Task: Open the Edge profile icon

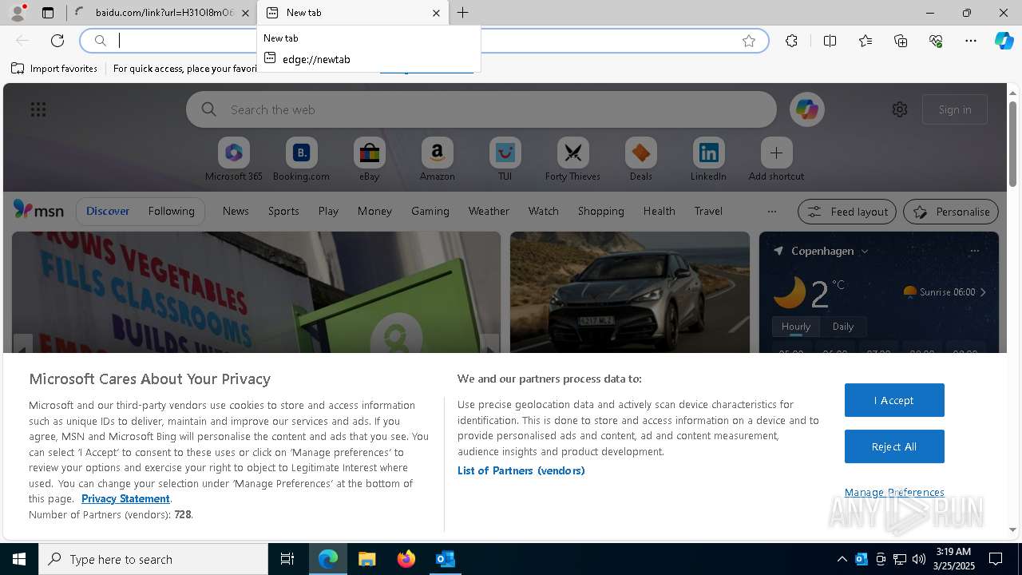Action: click(x=17, y=12)
